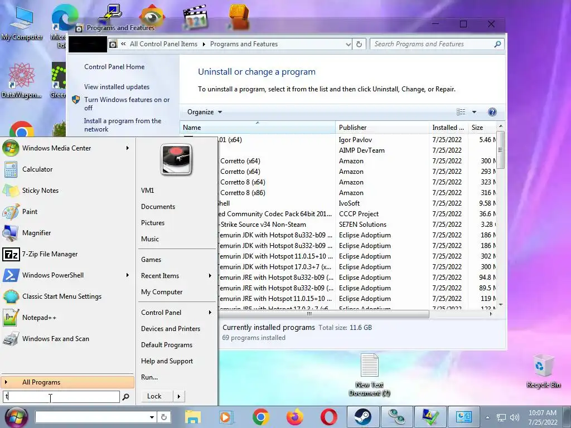Click the taskbar address refresh button
571x428 pixels.
click(x=163, y=417)
